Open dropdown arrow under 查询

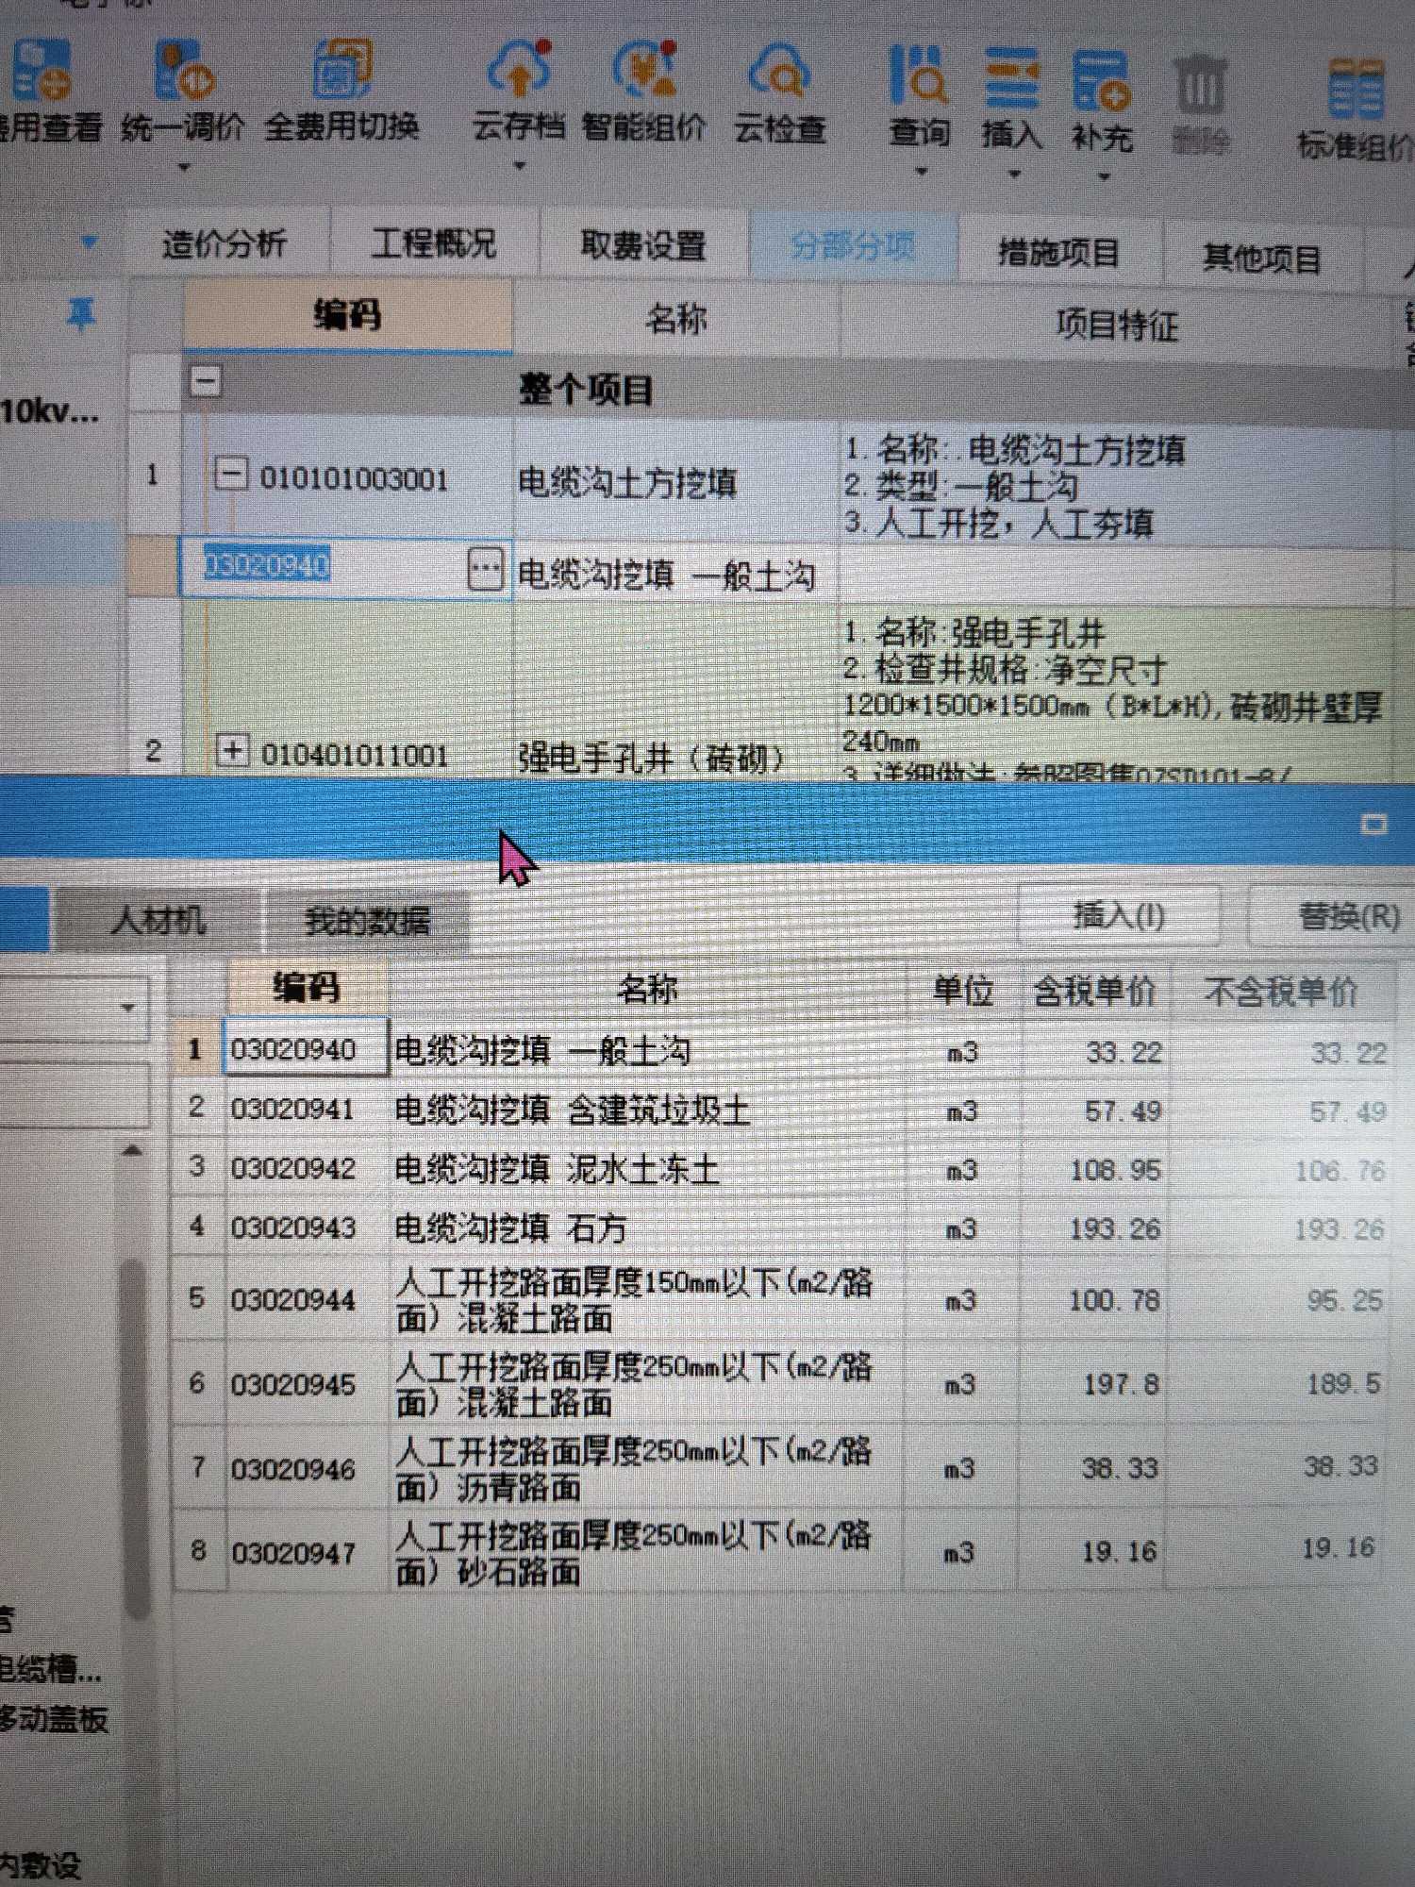tap(922, 173)
